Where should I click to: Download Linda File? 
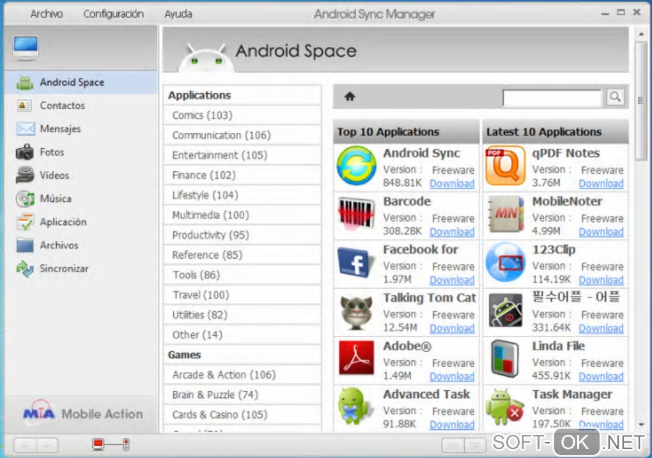pos(602,376)
